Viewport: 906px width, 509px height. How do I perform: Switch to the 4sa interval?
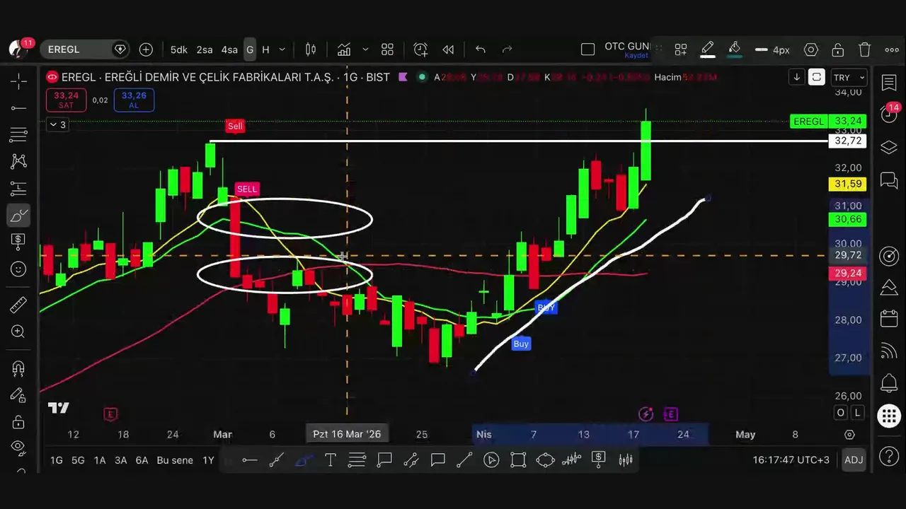(229, 49)
